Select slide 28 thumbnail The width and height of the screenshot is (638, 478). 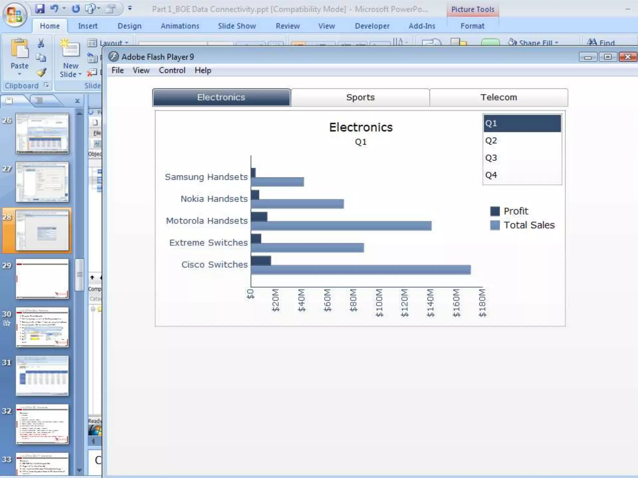pos(42,230)
